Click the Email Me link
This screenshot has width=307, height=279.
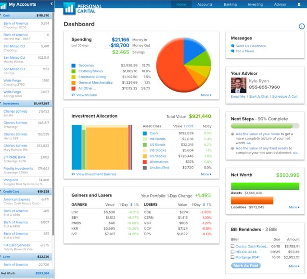[x=238, y=96]
